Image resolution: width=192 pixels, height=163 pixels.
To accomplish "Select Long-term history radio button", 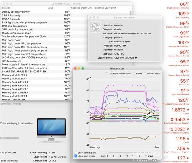I will point(76,156).
